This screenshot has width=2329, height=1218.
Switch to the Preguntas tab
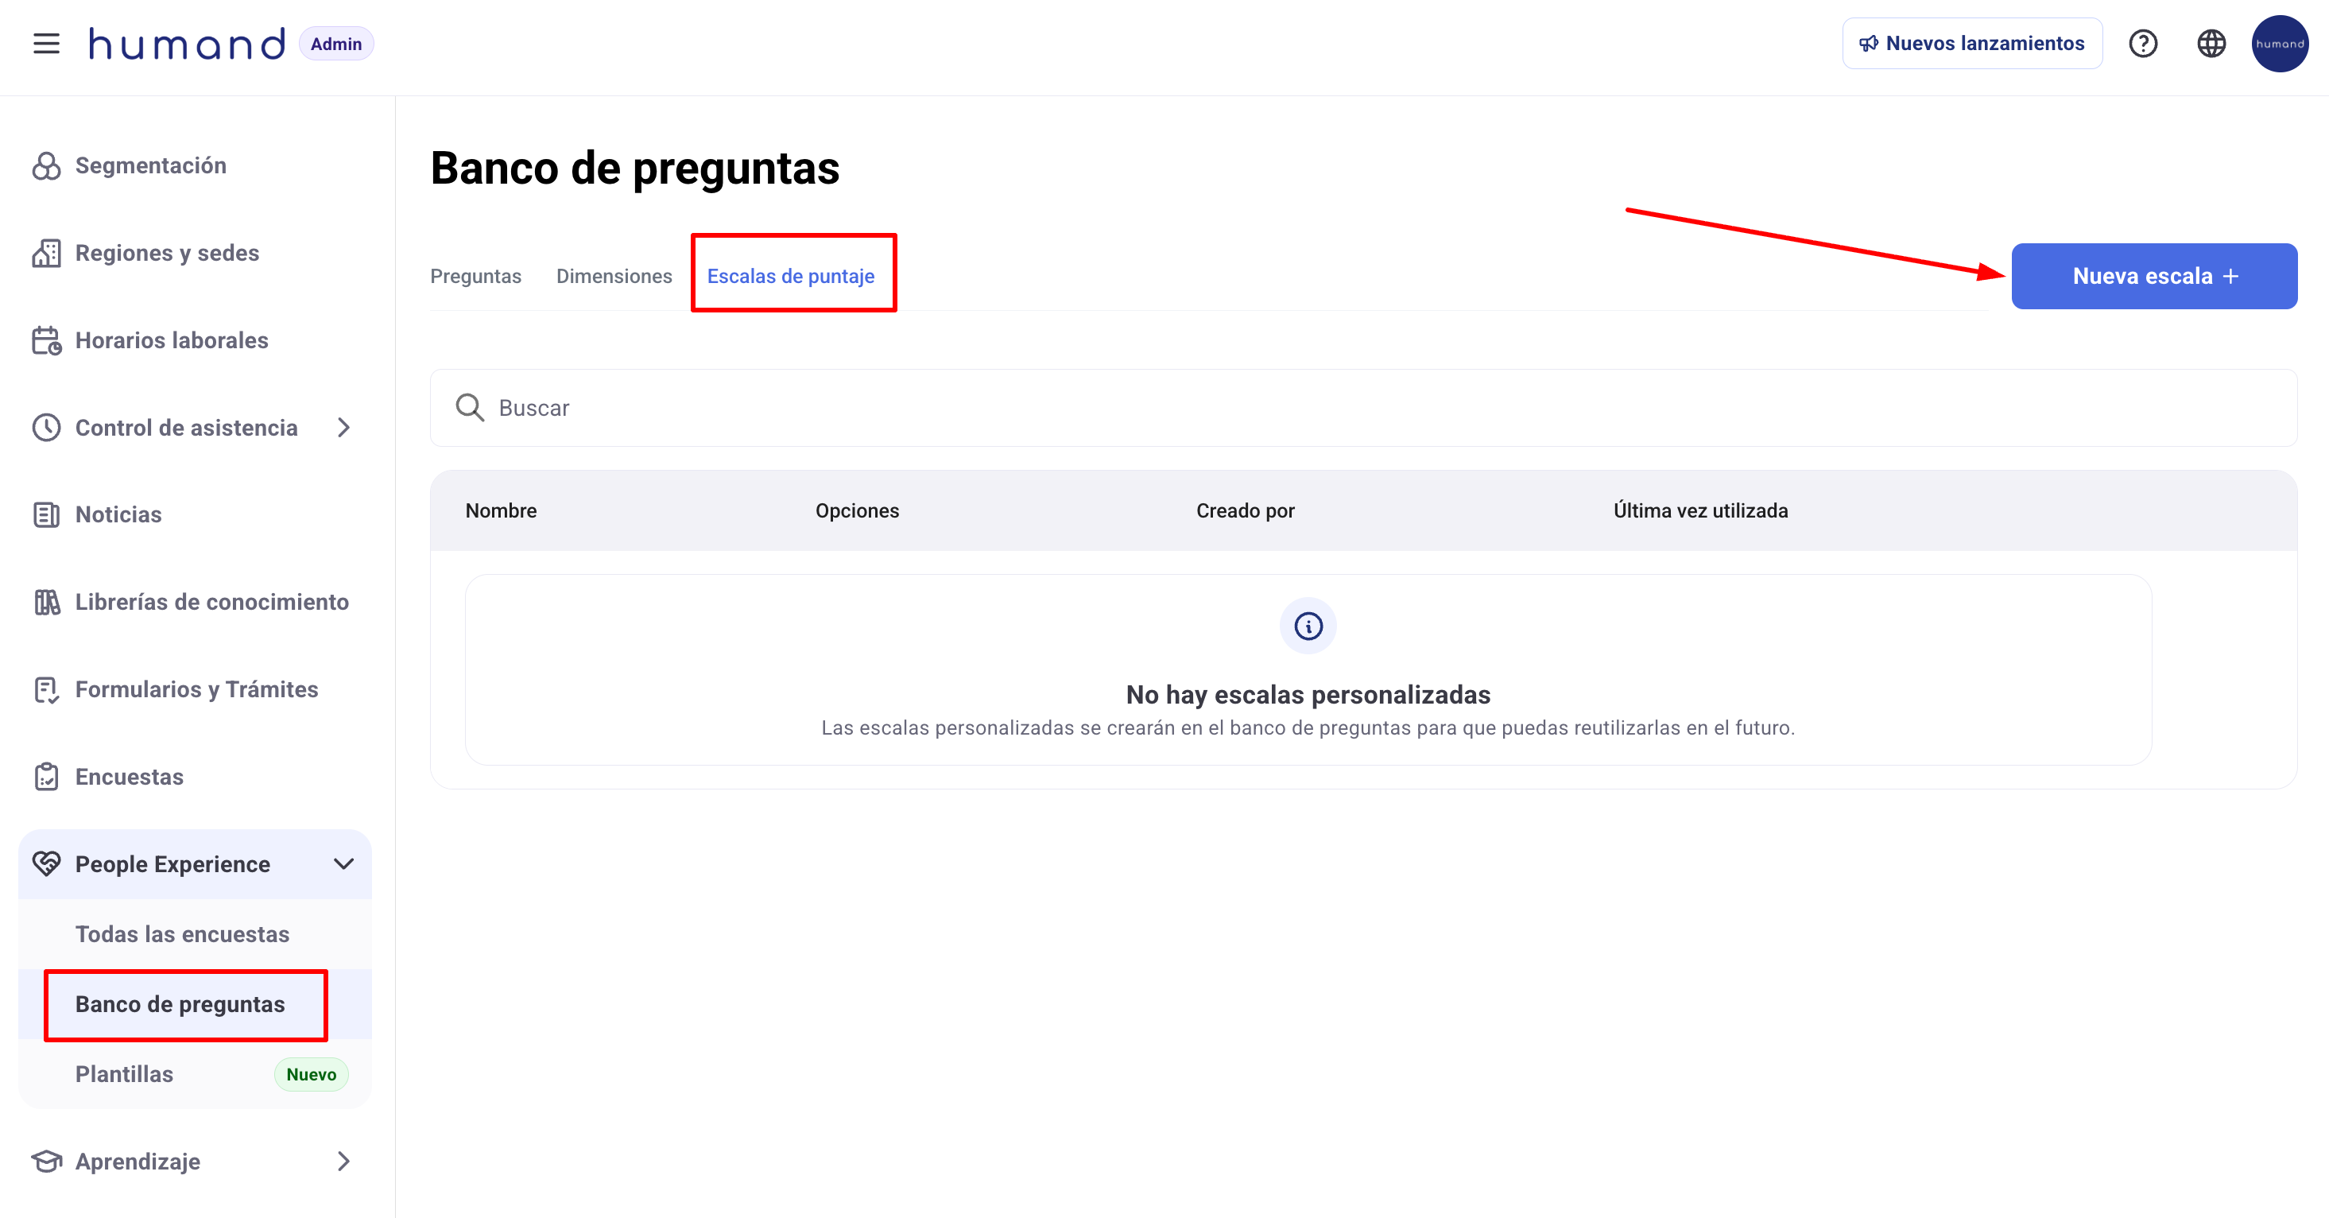[475, 276]
